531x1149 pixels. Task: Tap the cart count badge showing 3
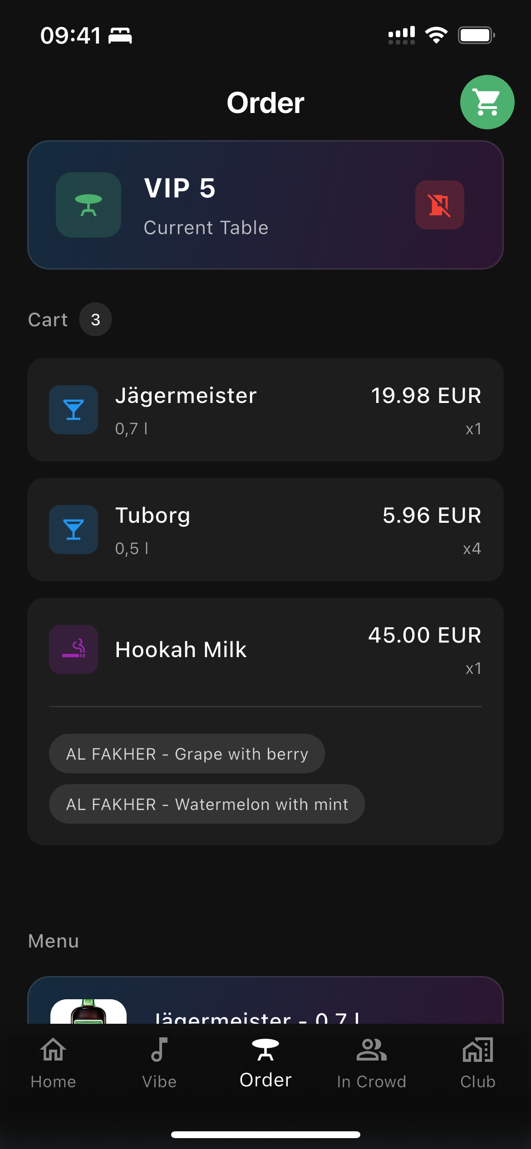(x=95, y=319)
